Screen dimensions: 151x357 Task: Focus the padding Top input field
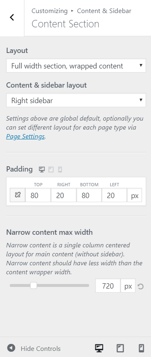pos(38,195)
